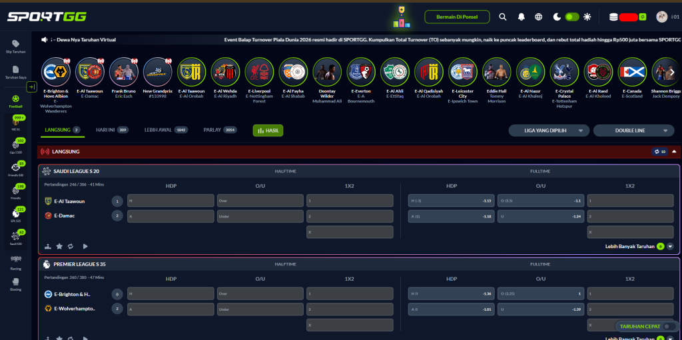Open the search icon in header
The height and width of the screenshot is (340, 682).
coord(503,17)
